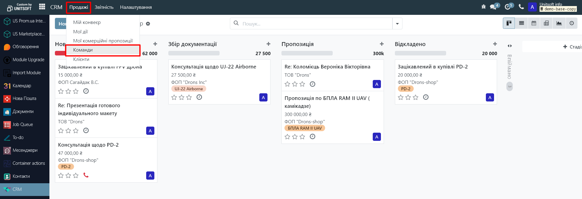Screen dimensions: 582x199
Task: Switch to activity view
Action: click(572, 23)
